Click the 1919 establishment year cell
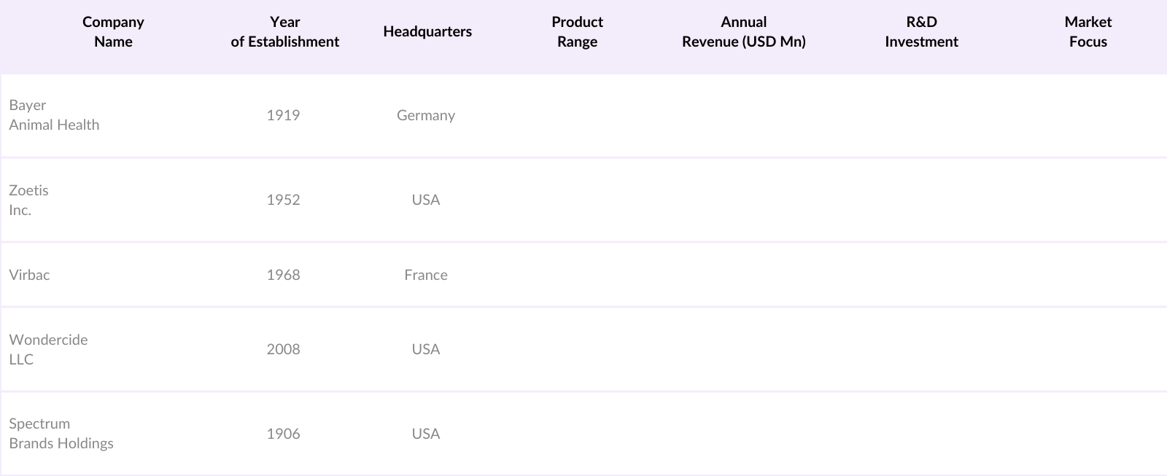1167x476 pixels. [x=283, y=115]
